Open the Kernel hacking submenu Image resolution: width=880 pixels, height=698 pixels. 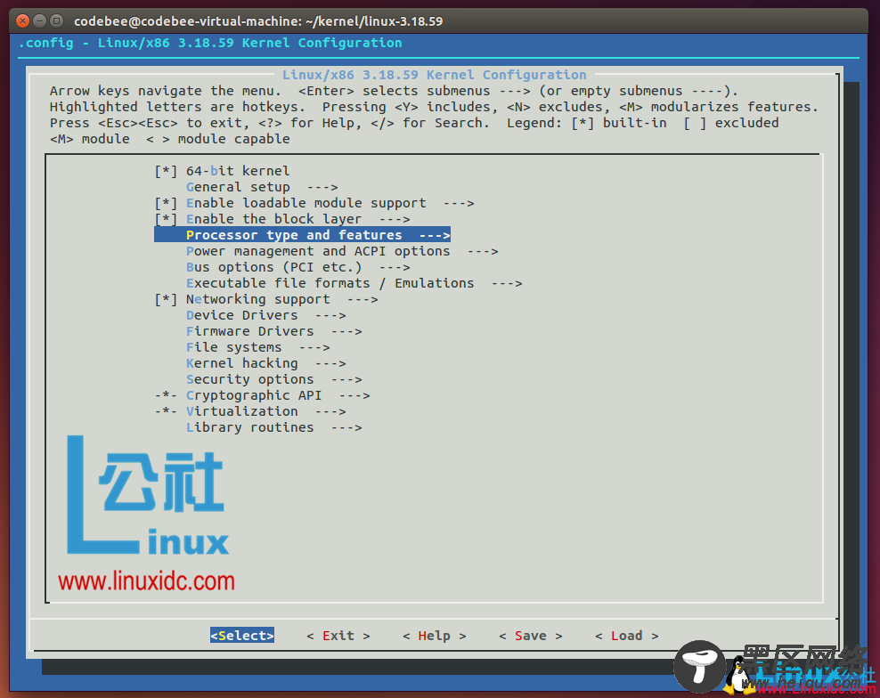pyautogui.click(x=242, y=363)
